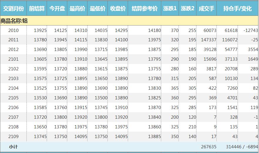Click the 商品名称:铝 group row
The image size is (259, 153).
[x=14, y=21]
